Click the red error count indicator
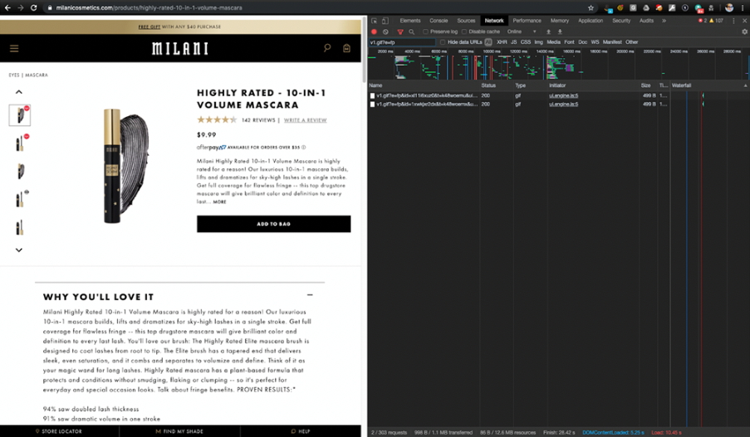This screenshot has width=750, height=437. coord(703,21)
